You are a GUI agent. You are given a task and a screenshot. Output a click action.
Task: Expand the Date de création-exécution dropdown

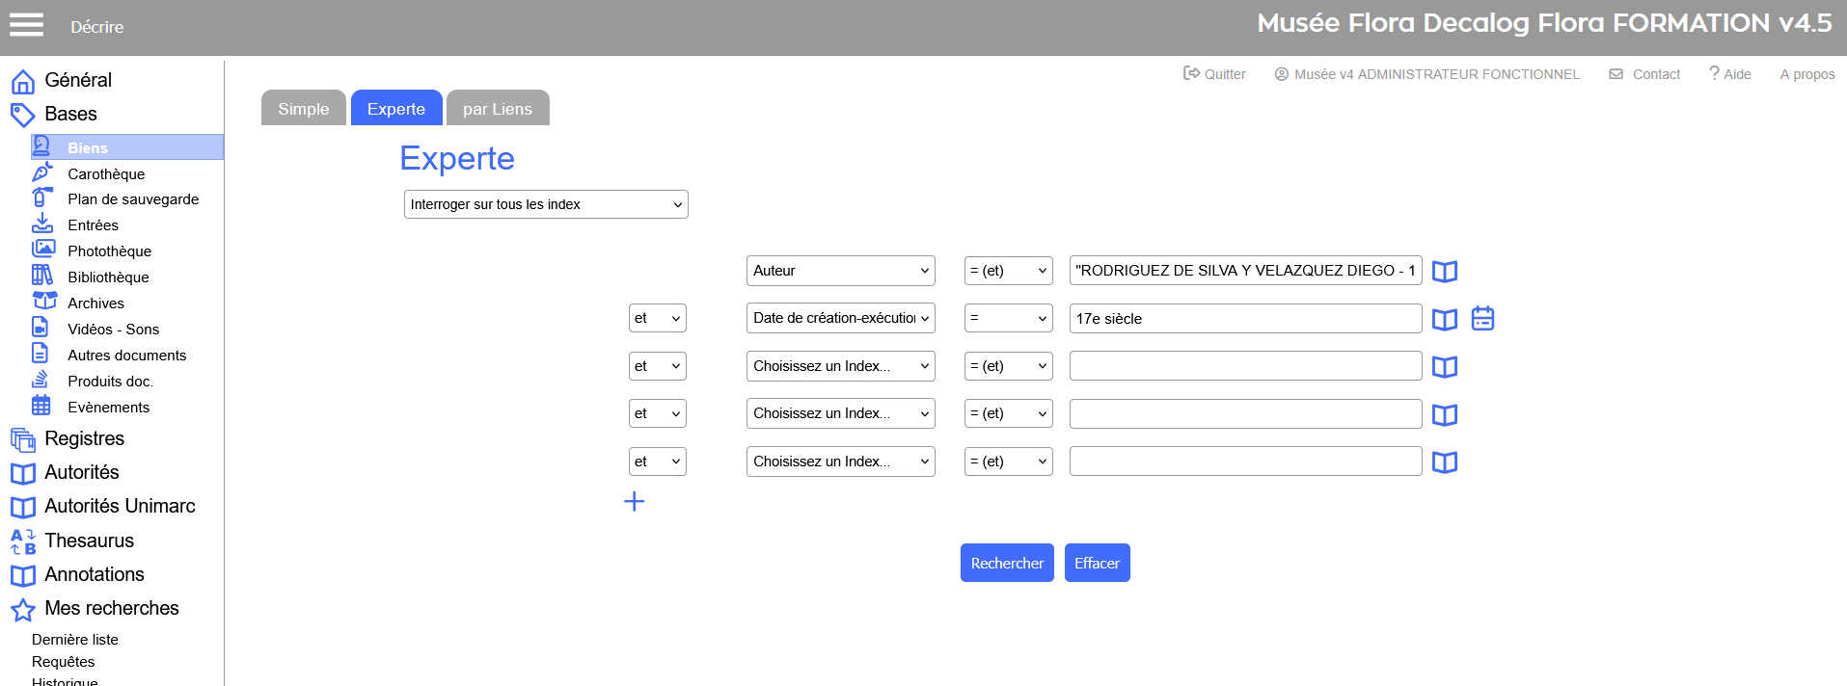tap(840, 318)
